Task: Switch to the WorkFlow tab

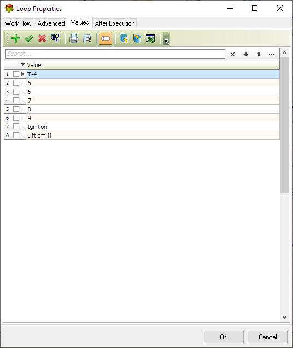Action: pos(18,23)
